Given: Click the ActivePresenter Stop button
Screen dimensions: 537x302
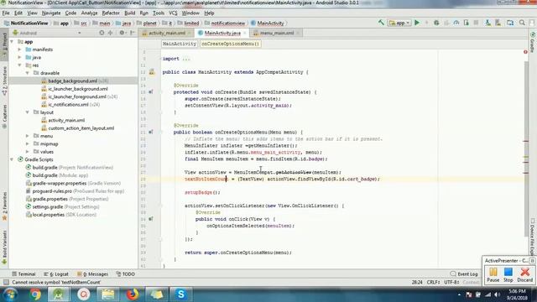Looking at the screenshot, I should (x=508, y=275).
